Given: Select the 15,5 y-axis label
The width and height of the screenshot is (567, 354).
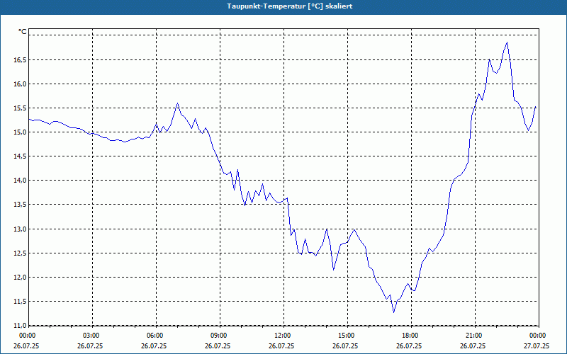Looking at the screenshot, I should [21, 108].
